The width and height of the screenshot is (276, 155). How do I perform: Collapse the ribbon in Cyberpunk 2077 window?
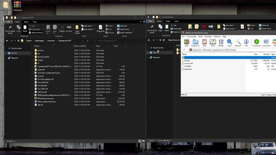[141, 22]
